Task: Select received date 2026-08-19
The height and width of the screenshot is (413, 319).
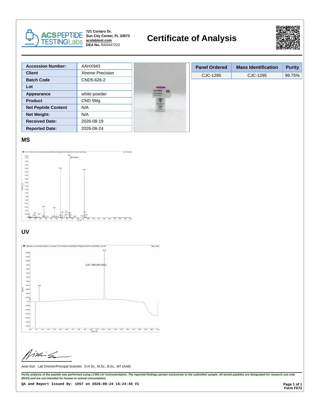Action: click(92, 121)
